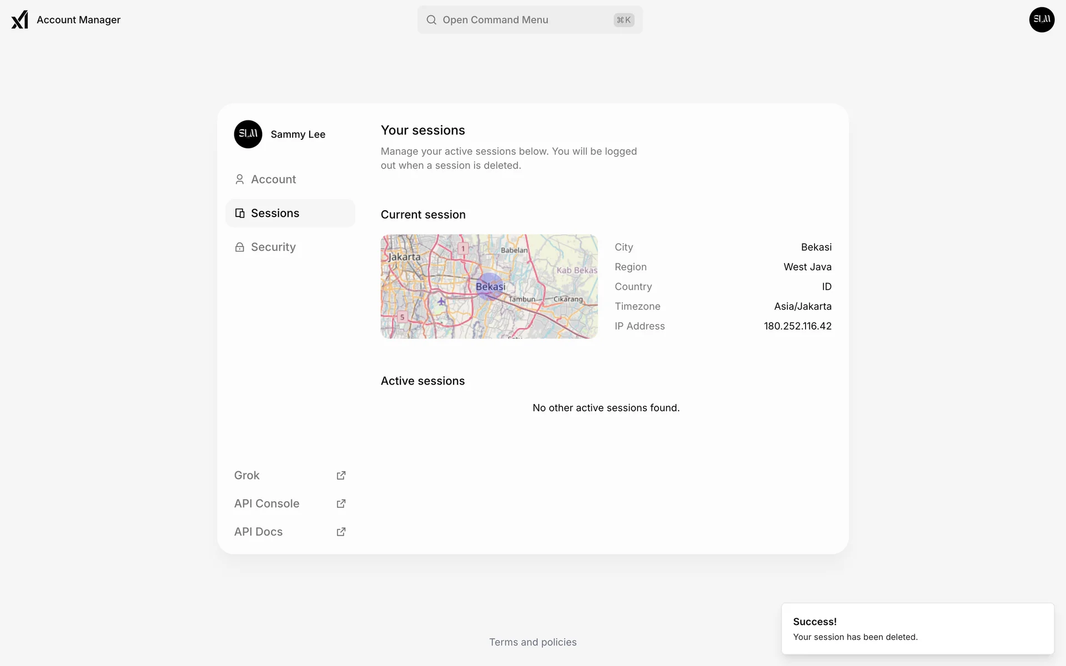The width and height of the screenshot is (1066, 666).
Task: Click the Security lock icon
Action: [239, 247]
